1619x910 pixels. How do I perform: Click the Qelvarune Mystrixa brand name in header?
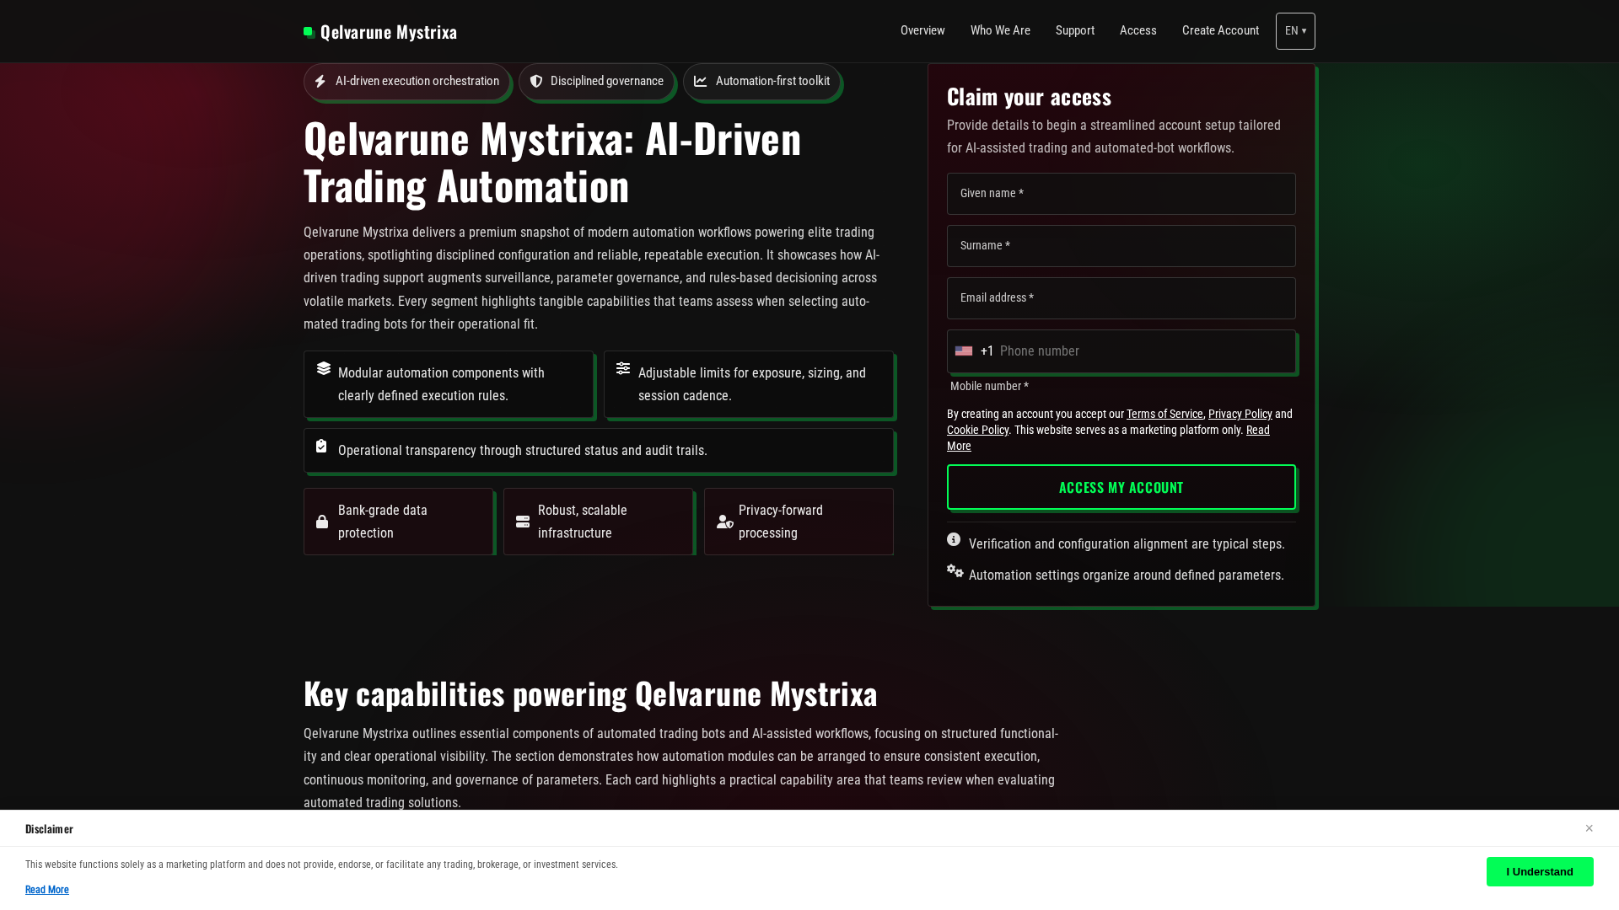[x=389, y=32]
